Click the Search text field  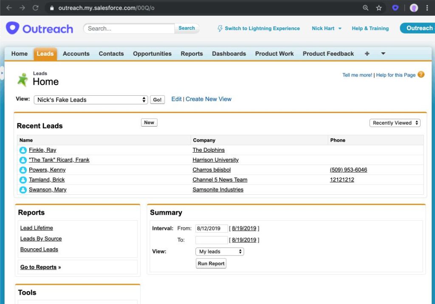[x=129, y=28]
